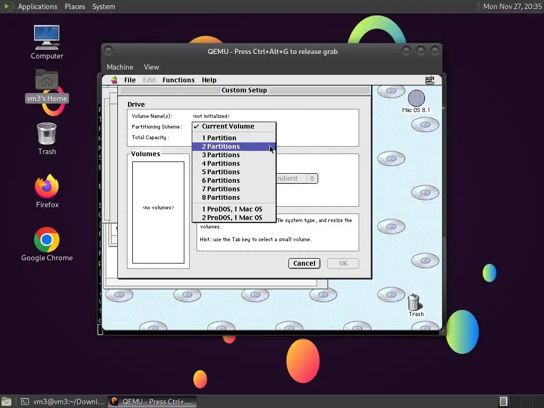Click the workspace switcher icon in bottom panel
The height and width of the screenshot is (408, 544).
(x=504, y=402)
